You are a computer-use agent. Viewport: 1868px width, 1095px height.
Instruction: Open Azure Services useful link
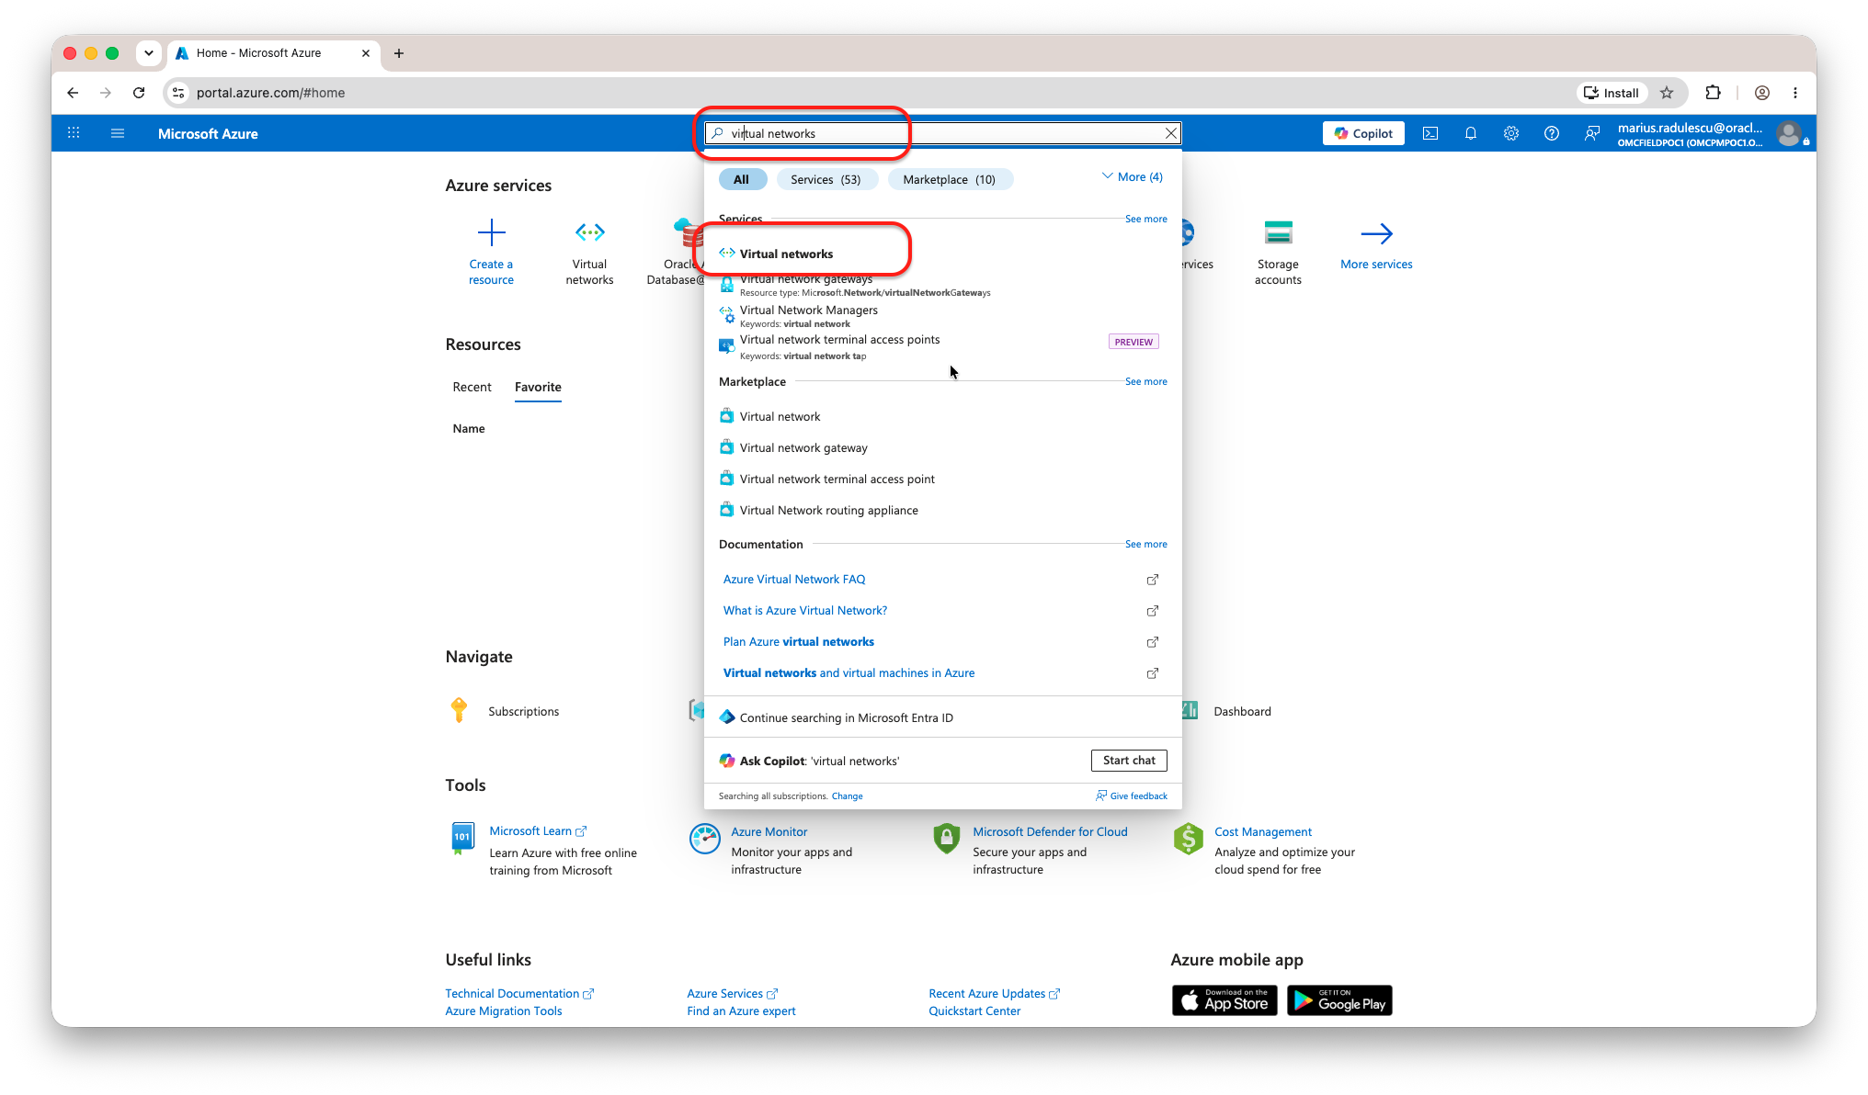click(x=732, y=993)
